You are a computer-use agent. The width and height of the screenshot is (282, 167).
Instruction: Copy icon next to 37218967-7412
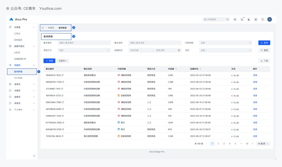tap(62, 89)
